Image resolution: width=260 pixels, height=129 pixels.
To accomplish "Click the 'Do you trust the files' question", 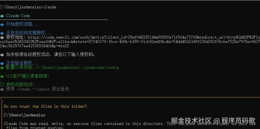I will [45, 106].
